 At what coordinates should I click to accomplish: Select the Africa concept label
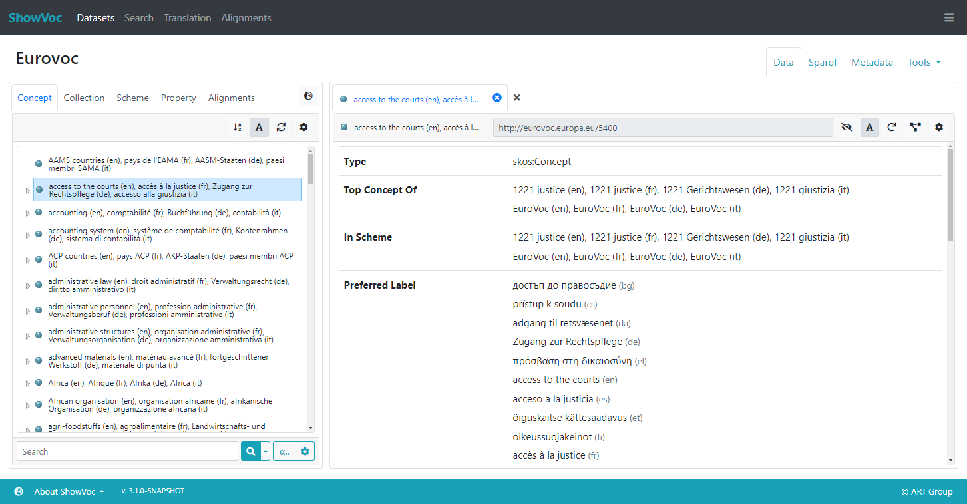[x=125, y=383]
